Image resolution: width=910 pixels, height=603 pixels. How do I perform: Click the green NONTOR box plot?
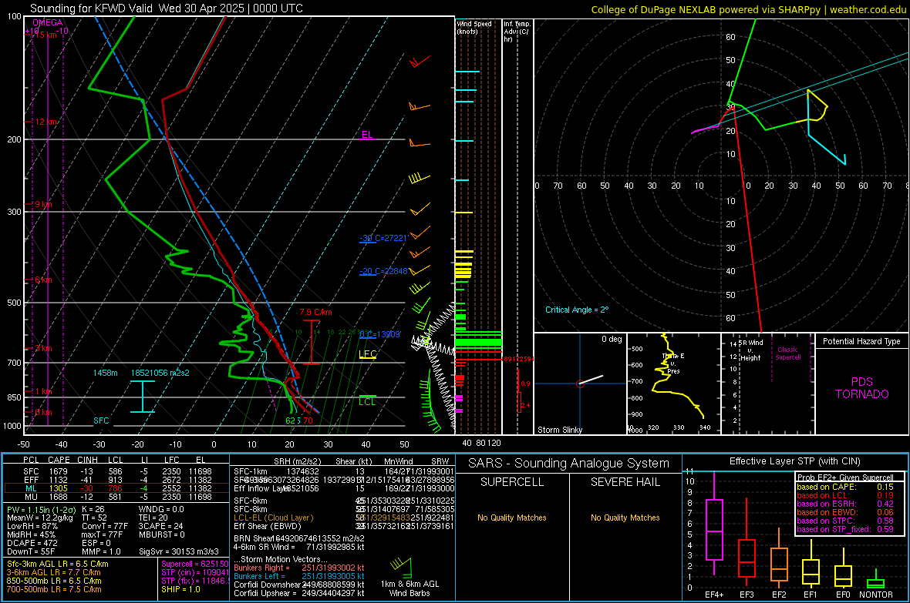(x=876, y=583)
